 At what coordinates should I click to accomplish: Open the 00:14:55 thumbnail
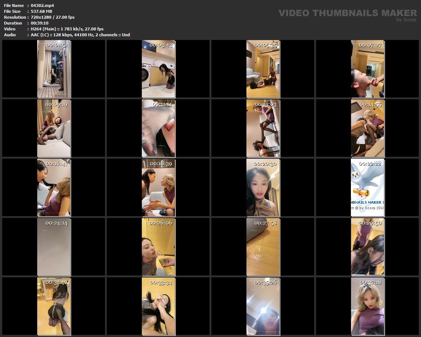pyautogui.click(x=367, y=128)
